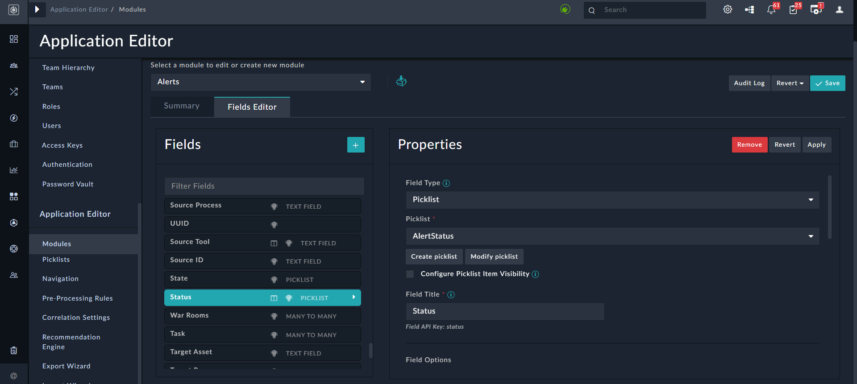Click the info icon next to Field Title

[451, 295]
